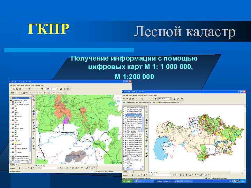Click Add Data button in right ArcMap toolbar
The width and height of the screenshot is (251, 188).
pos(155,99)
